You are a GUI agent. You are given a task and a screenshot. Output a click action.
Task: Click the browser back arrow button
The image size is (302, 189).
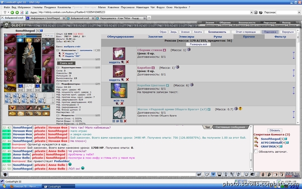click(x=12, y=12)
